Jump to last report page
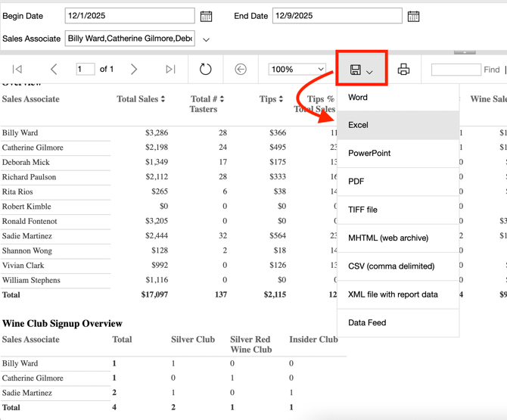507x420 pixels. pos(170,70)
